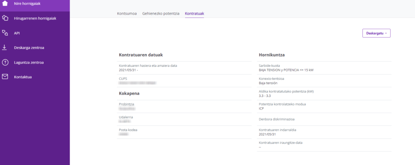The width and height of the screenshot is (415, 165).
Task: Click the ICP potentzia kontrolatzeko modua value
Action: click(261, 108)
